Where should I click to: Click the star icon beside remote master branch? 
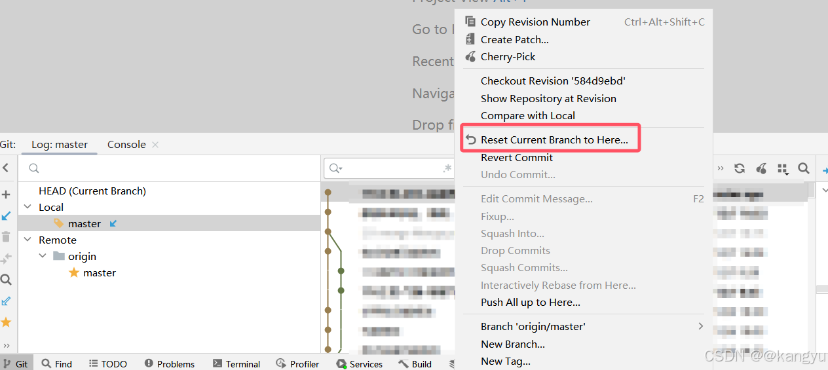point(74,272)
